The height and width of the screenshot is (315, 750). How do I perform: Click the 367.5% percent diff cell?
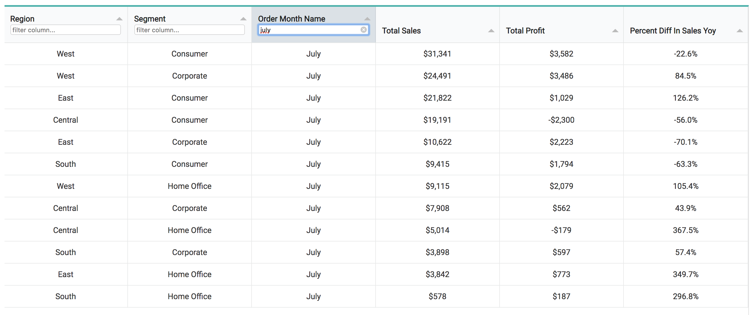point(685,230)
